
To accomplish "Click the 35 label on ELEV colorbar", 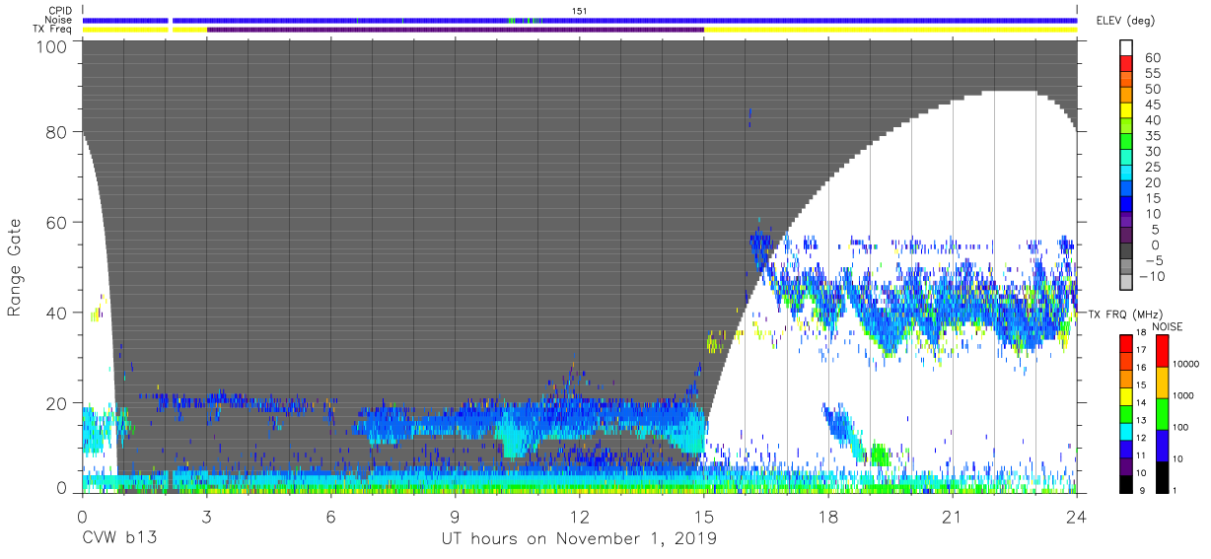I will click(1153, 136).
